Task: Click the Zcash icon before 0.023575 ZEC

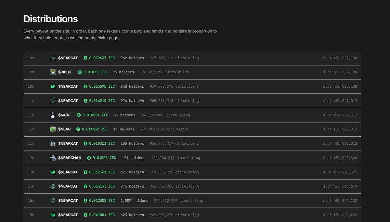Action: tap(85, 87)
